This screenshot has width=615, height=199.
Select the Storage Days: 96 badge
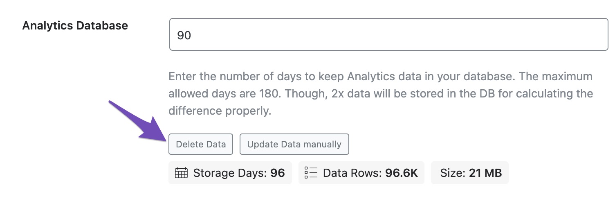(x=230, y=173)
